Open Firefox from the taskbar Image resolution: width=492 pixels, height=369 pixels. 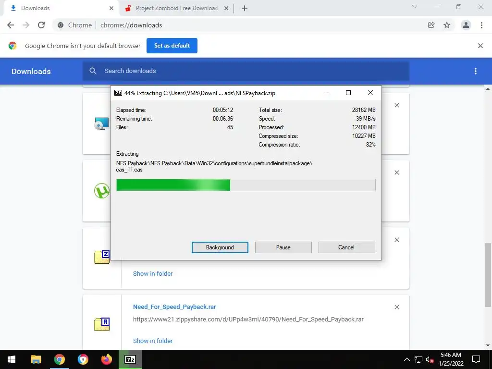(x=106, y=359)
